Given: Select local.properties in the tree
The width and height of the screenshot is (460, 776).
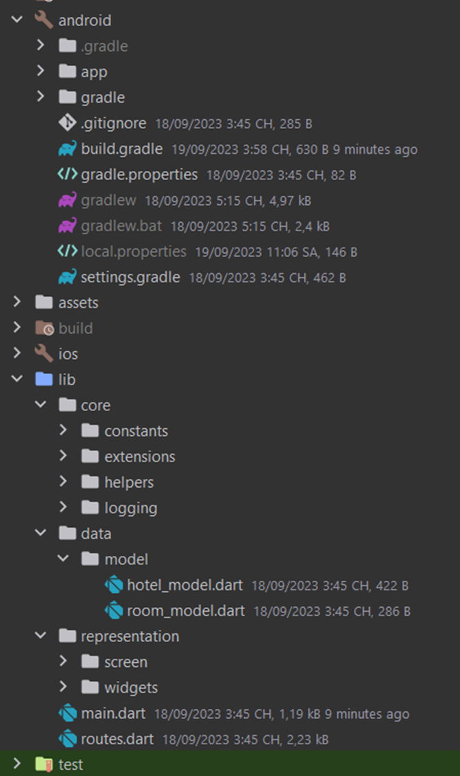Looking at the screenshot, I should pos(132,251).
